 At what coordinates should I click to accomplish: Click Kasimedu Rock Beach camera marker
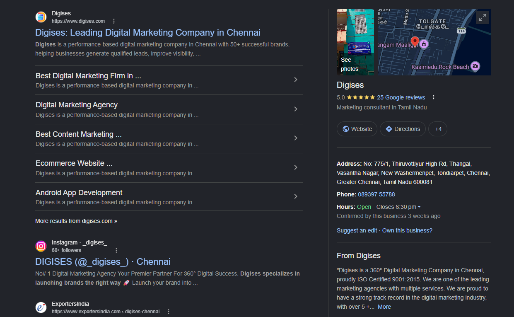point(475,66)
